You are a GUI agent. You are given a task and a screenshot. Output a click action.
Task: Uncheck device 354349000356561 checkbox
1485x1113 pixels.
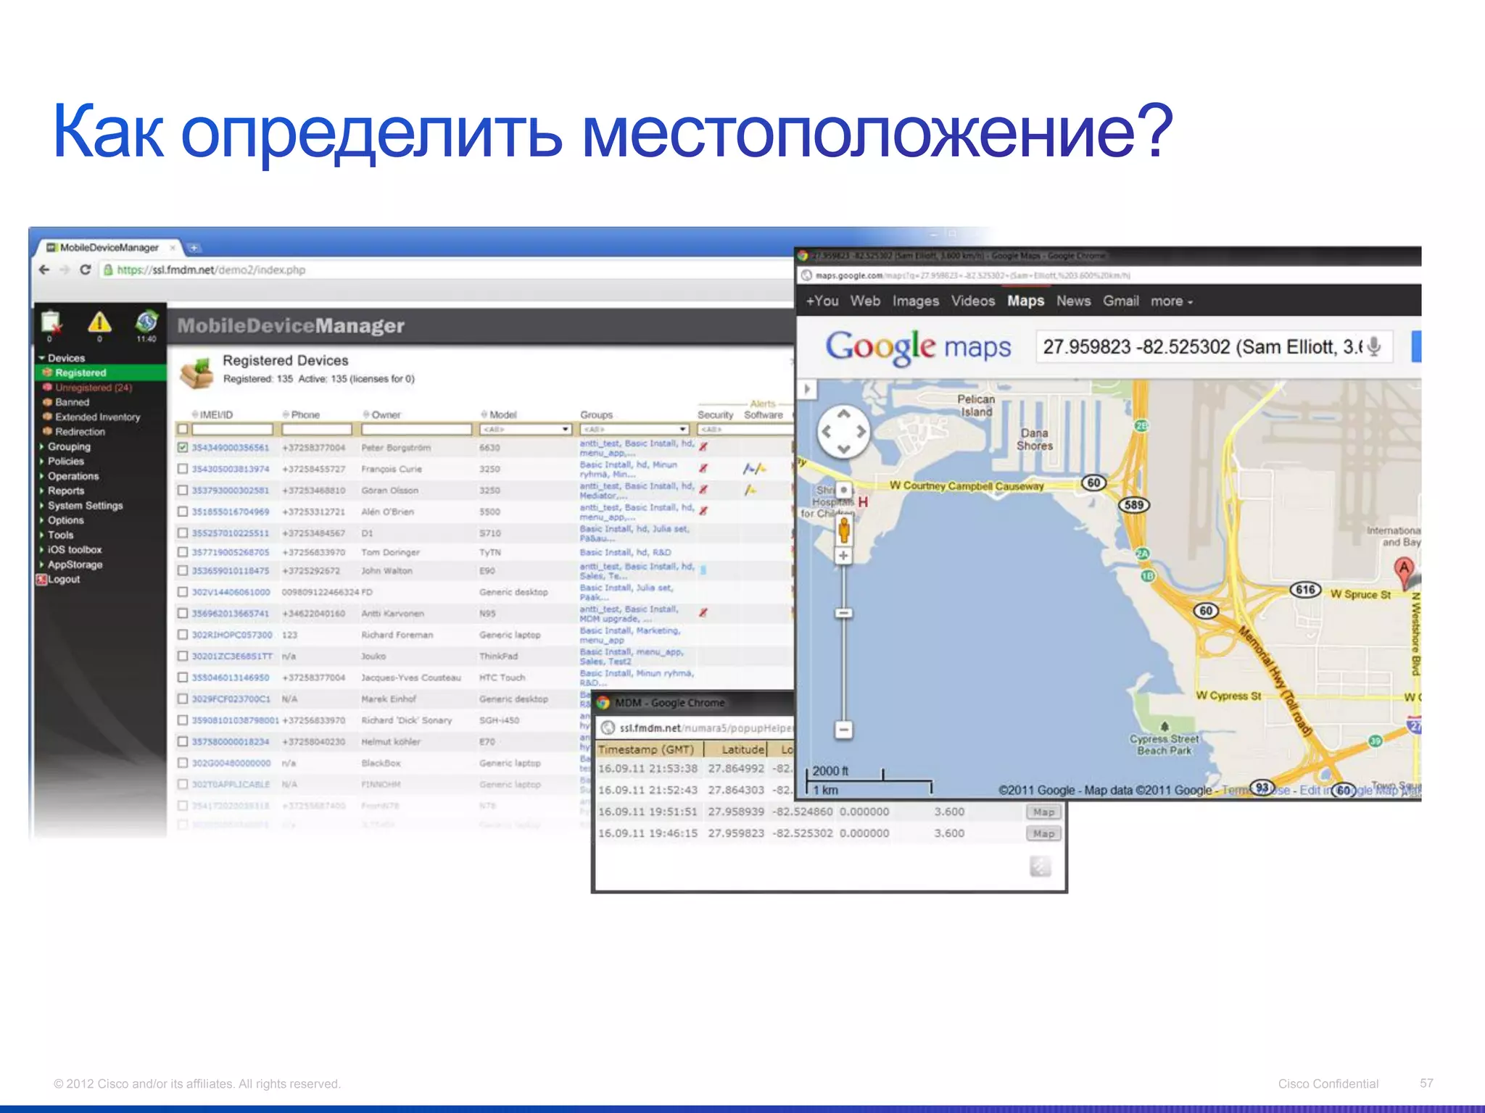(183, 448)
